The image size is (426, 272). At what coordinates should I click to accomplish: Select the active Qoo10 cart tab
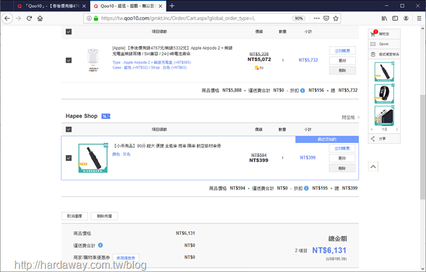[128, 6]
